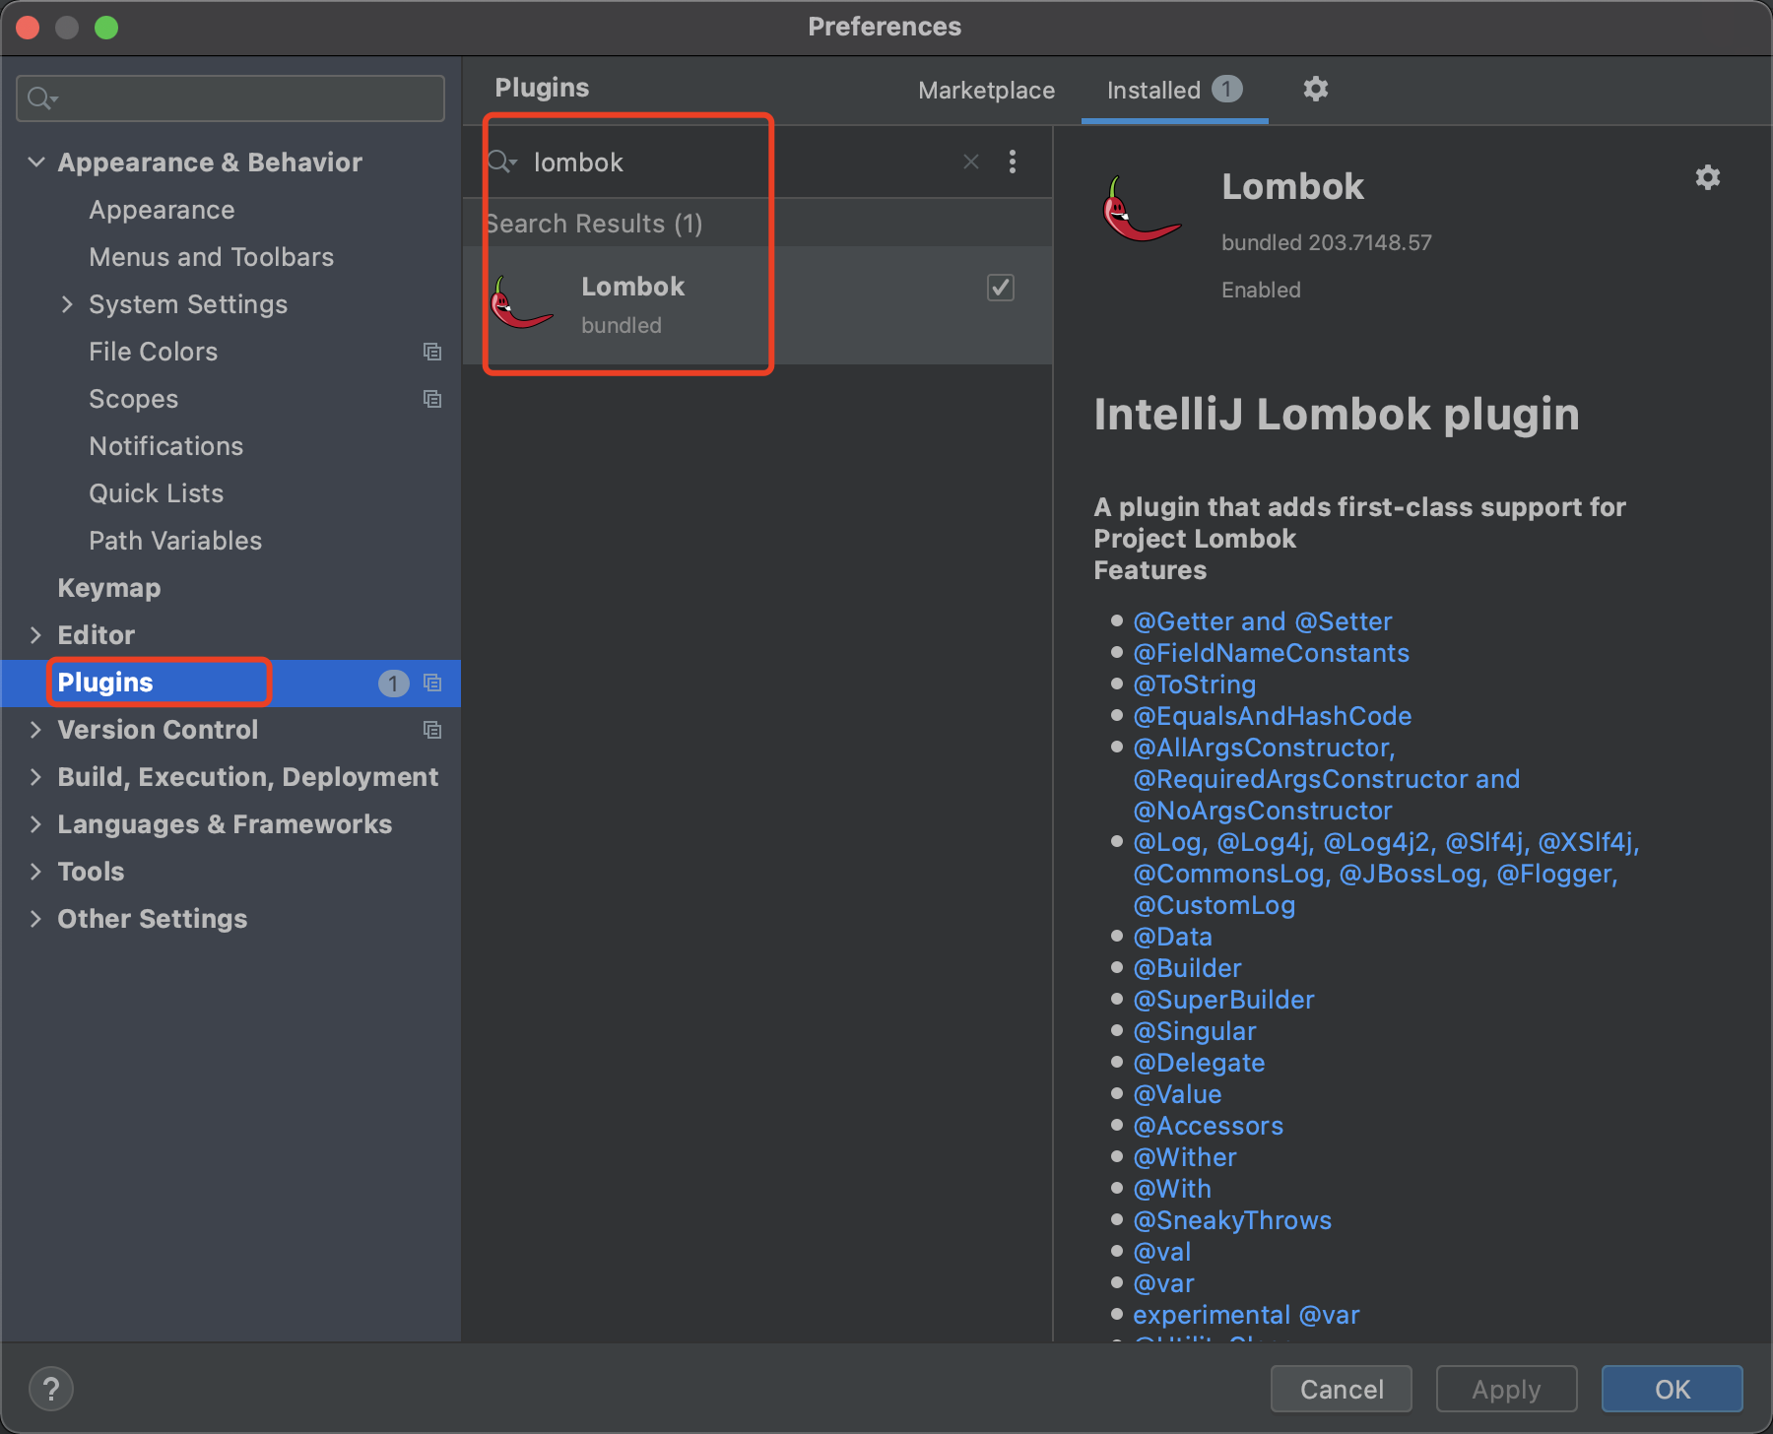Open the @val link

click(x=1161, y=1252)
